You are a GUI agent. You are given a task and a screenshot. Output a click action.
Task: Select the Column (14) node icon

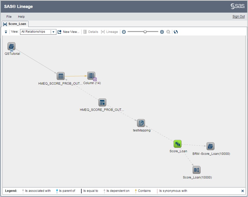(92, 75)
